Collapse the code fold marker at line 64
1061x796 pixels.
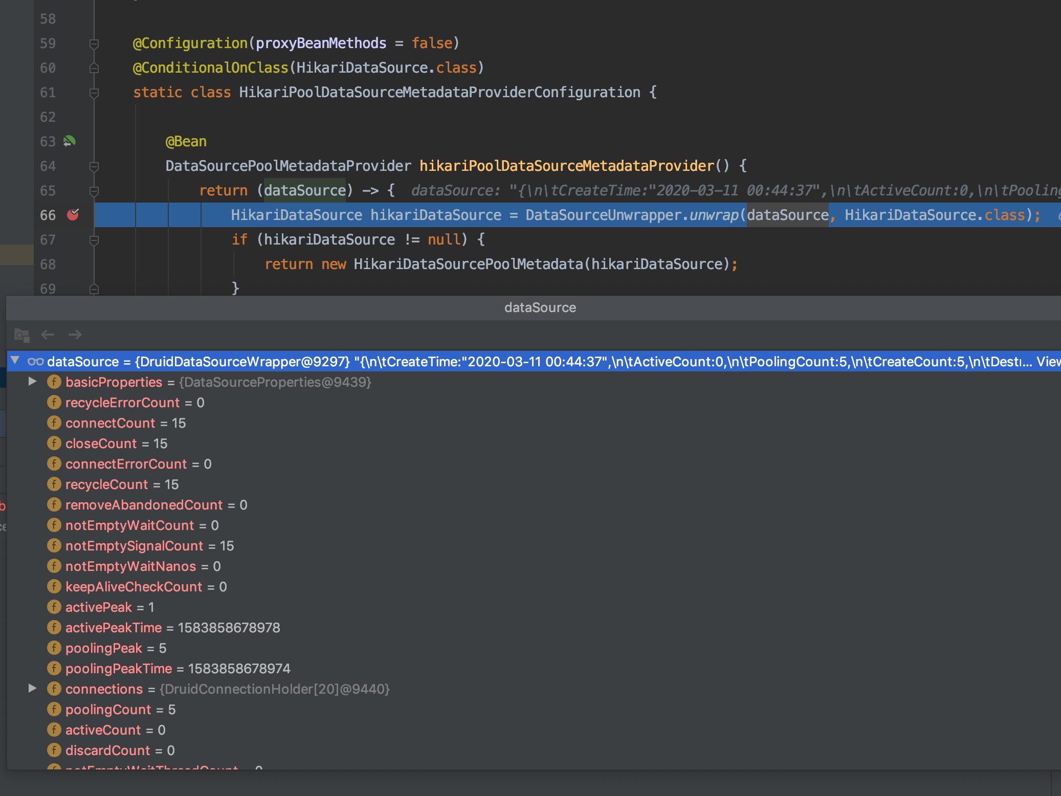coord(93,166)
